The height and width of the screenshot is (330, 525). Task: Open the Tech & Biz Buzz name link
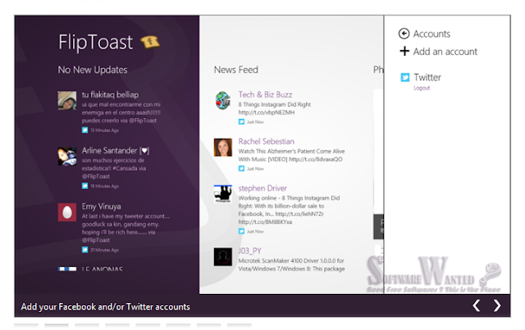[x=265, y=94]
